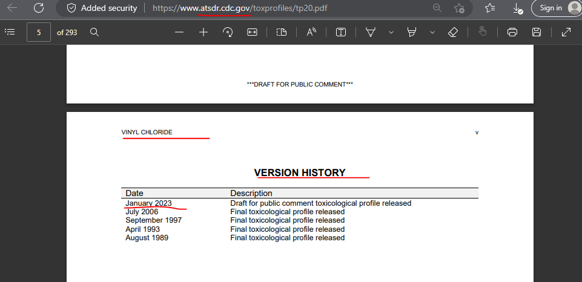Select the January 2023 date cell
This screenshot has height=282, width=582.
click(148, 203)
